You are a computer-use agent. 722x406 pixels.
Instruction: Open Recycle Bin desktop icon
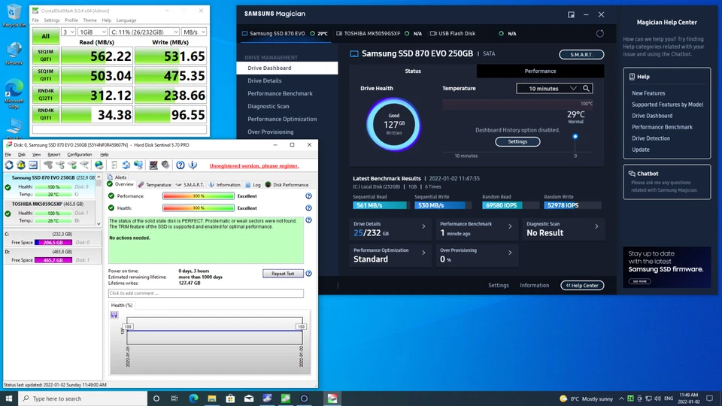(14, 15)
